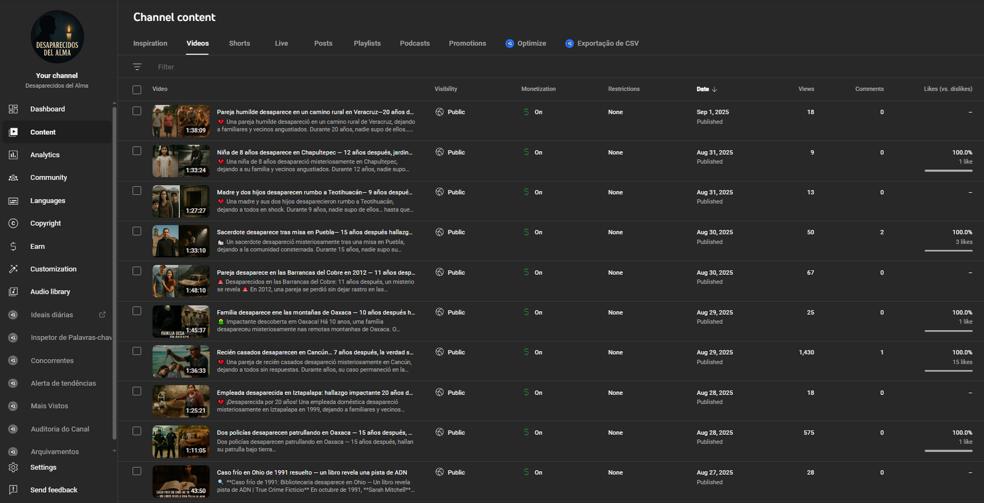
Task: Click the Analytics chart icon
Action: pyautogui.click(x=14, y=155)
